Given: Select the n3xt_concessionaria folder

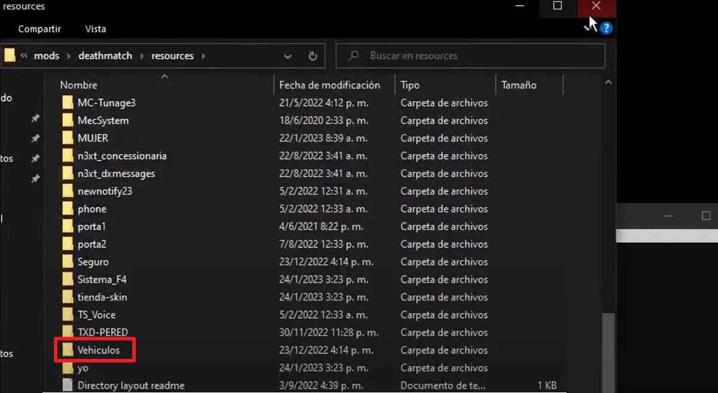Looking at the screenshot, I should (122, 156).
